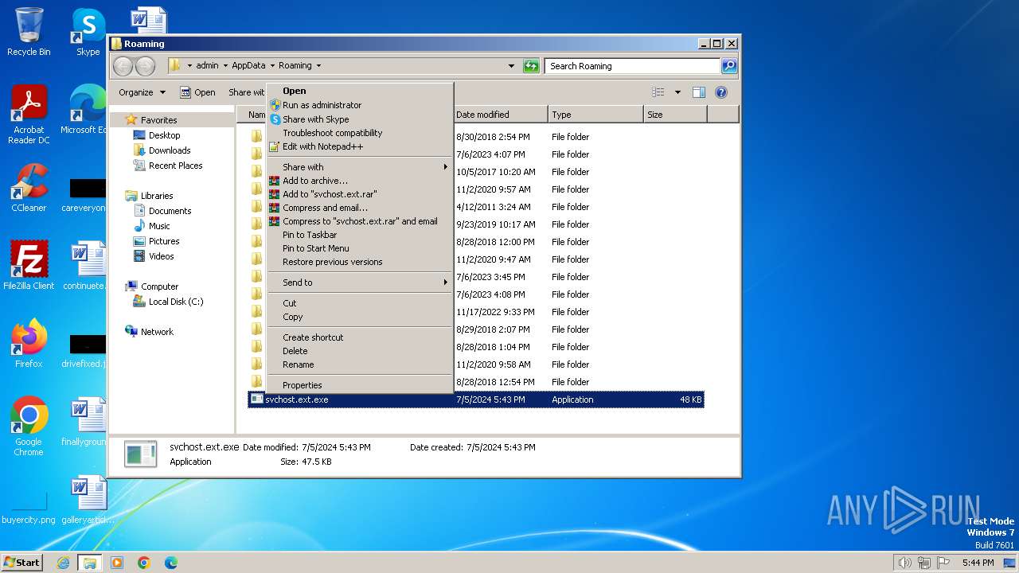Click the Explorer Forward navigation button
Image resolution: width=1019 pixels, height=573 pixels.
pyautogui.click(x=145, y=66)
